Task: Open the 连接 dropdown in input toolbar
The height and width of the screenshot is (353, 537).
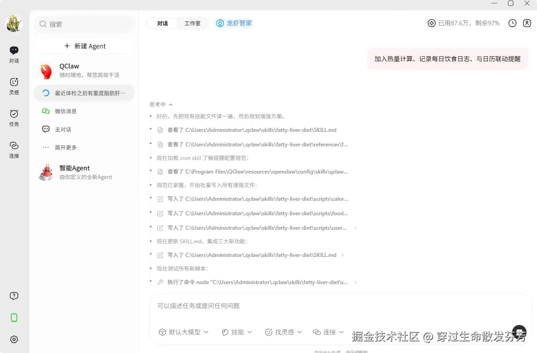Action: (x=328, y=332)
